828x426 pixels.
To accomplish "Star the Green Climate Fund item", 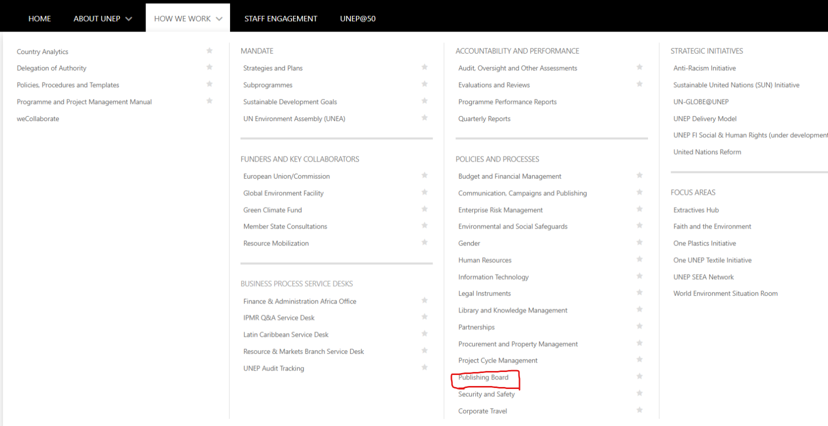I will [424, 209].
